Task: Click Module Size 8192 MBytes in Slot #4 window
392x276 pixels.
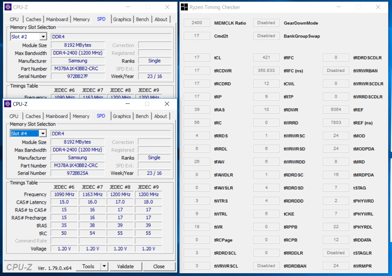Action: tap(78, 142)
